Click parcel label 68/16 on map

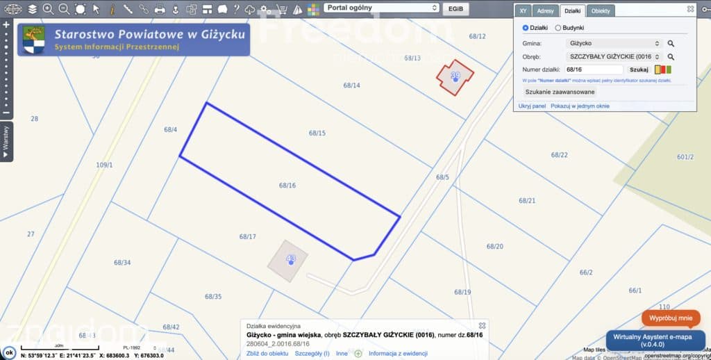tap(287, 186)
